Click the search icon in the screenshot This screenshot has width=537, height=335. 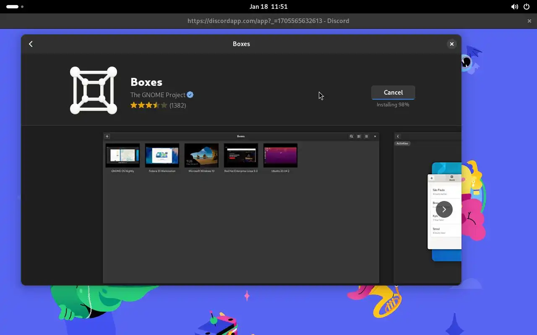(351, 136)
